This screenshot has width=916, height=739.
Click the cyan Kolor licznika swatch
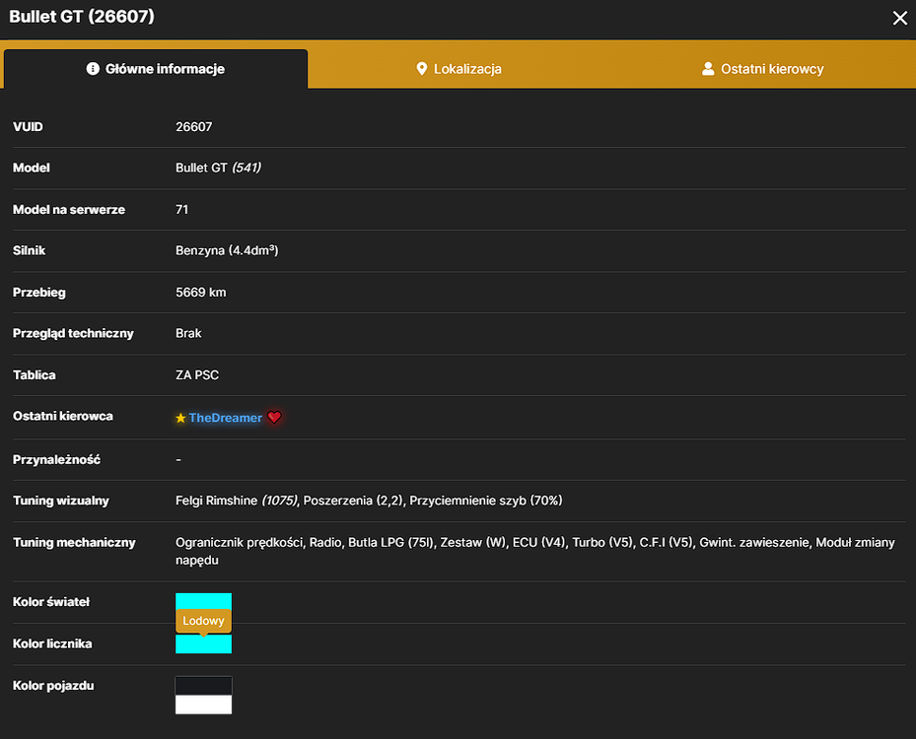coord(203,644)
